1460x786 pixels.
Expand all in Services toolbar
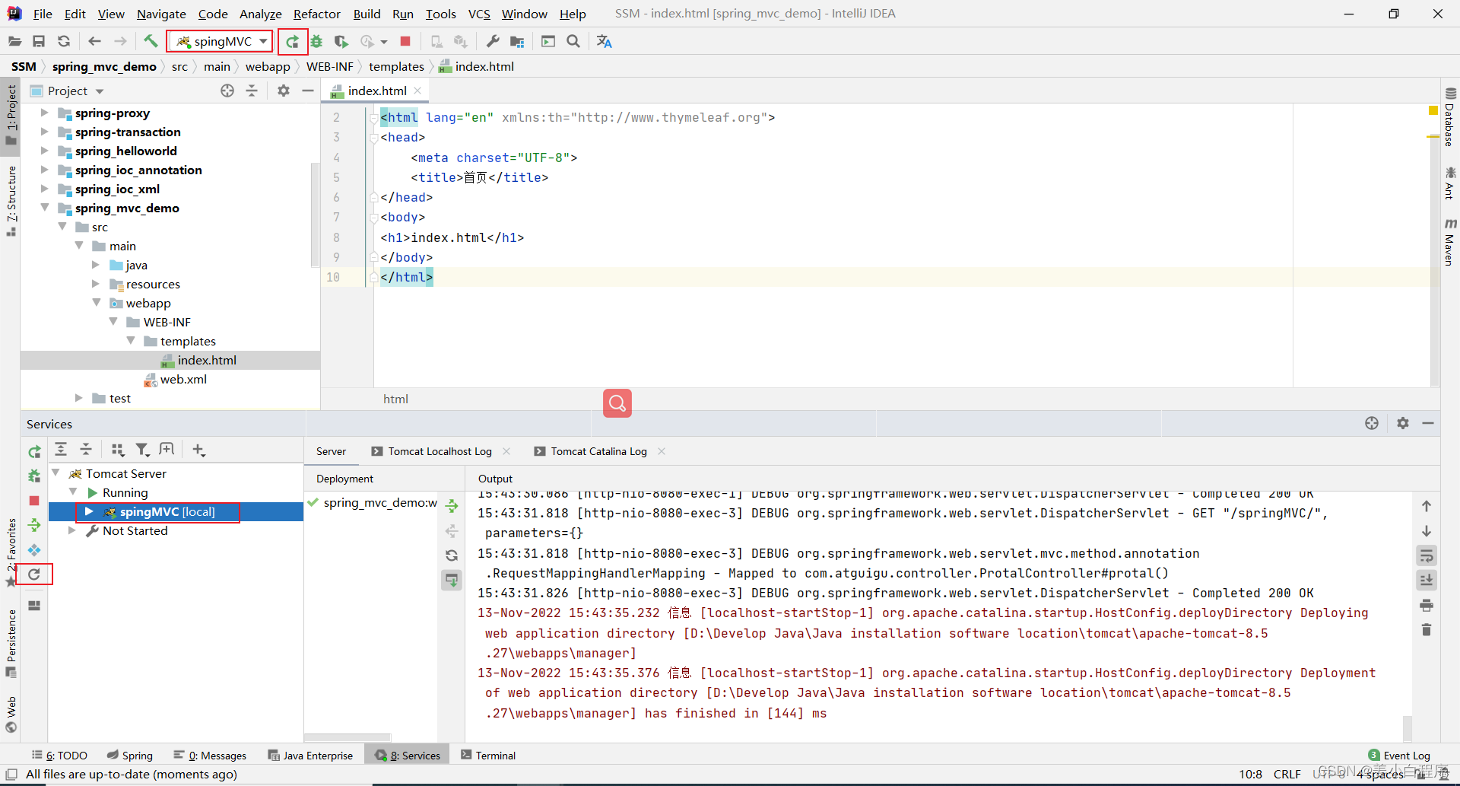[x=61, y=450]
